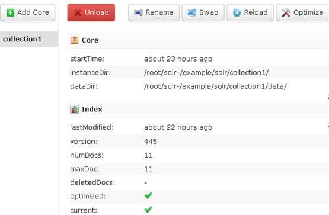Click the Index bar chart icon

pos(74,109)
